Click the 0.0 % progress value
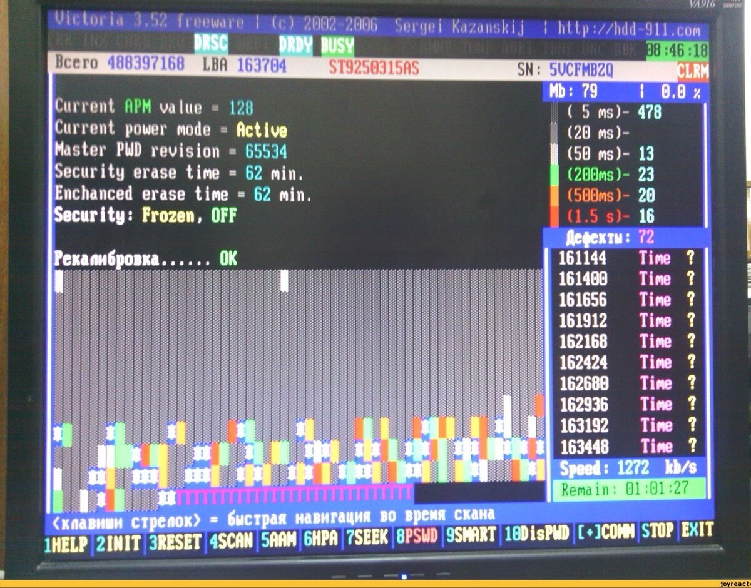 [x=680, y=93]
